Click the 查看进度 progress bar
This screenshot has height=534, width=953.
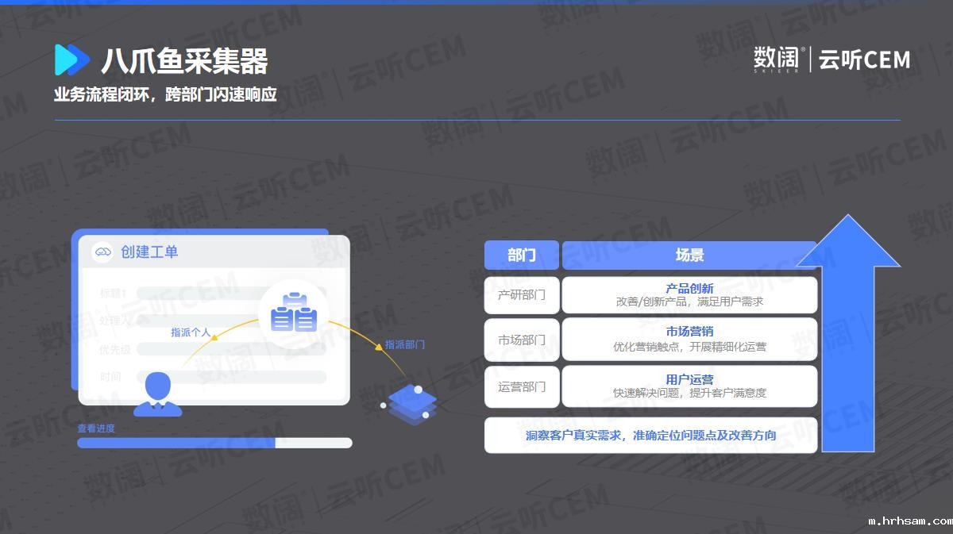click(x=214, y=443)
